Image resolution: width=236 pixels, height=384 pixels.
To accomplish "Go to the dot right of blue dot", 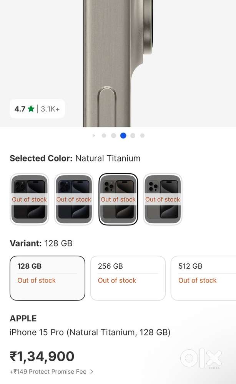I will [x=133, y=136].
